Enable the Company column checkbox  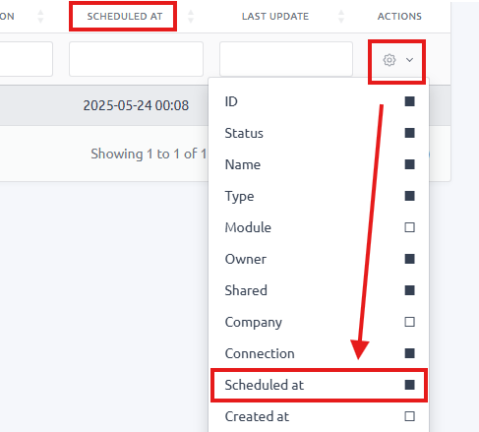pos(409,322)
